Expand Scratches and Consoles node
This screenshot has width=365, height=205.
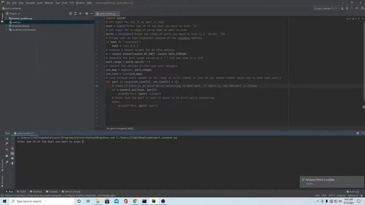(x=6, y=30)
